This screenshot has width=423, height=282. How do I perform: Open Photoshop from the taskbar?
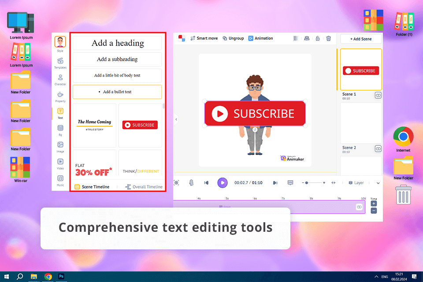[x=61, y=276]
